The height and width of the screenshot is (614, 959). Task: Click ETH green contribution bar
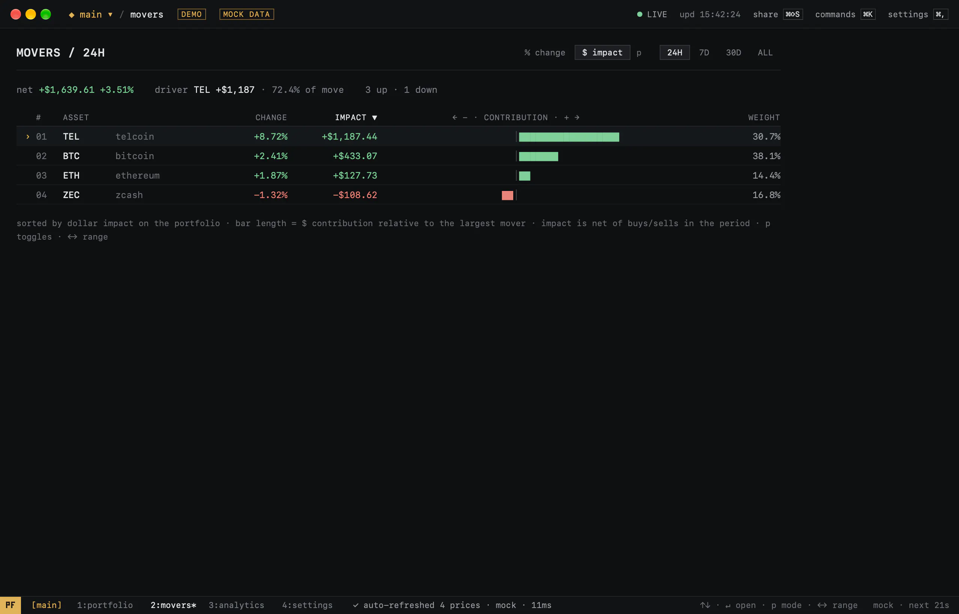click(x=524, y=176)
